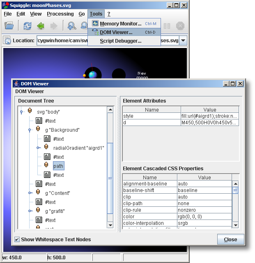The image size is (255, 263).
Task: Click the Zoom In magnifier icon
Action: (x=72, y=26)
